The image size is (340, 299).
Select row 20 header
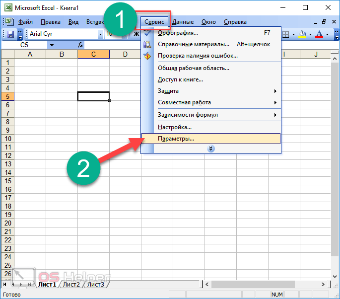[8, 223]
